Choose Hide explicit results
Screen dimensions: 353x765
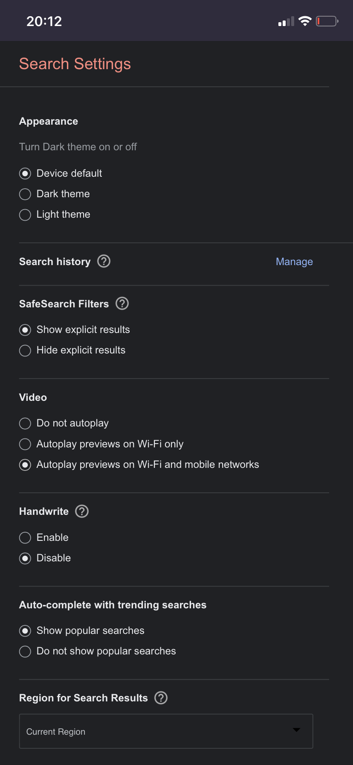coord(72,350)
